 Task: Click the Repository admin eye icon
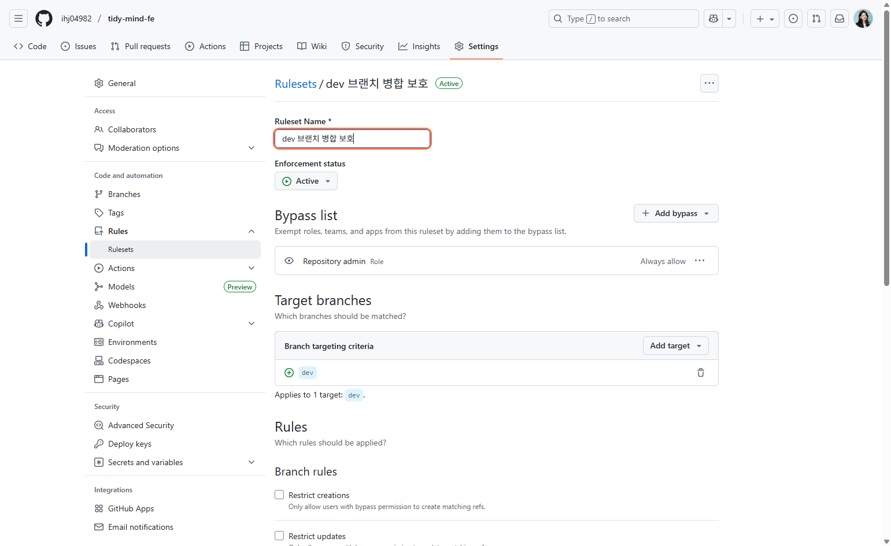(x=289, y=261)
